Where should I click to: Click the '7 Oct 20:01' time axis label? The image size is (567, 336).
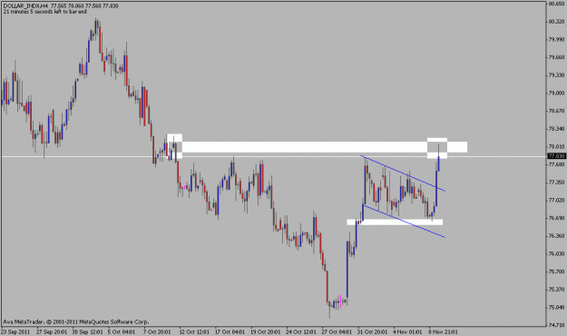point(157,331)
